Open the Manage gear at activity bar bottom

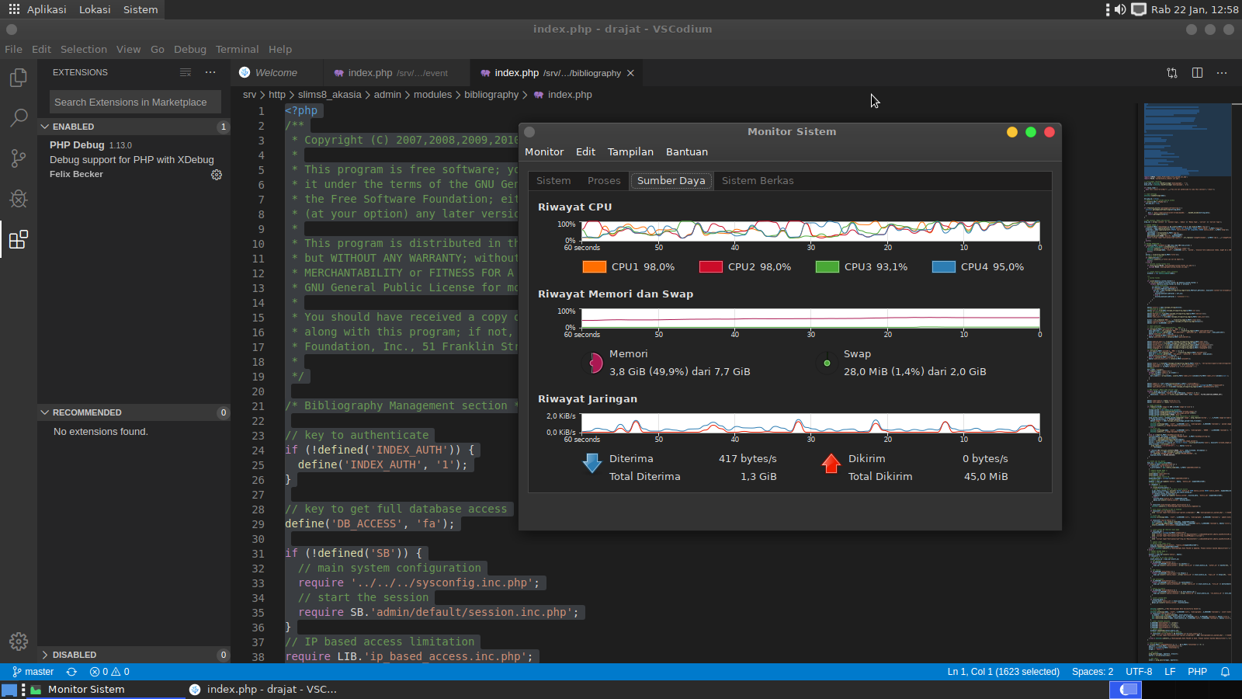19,642
